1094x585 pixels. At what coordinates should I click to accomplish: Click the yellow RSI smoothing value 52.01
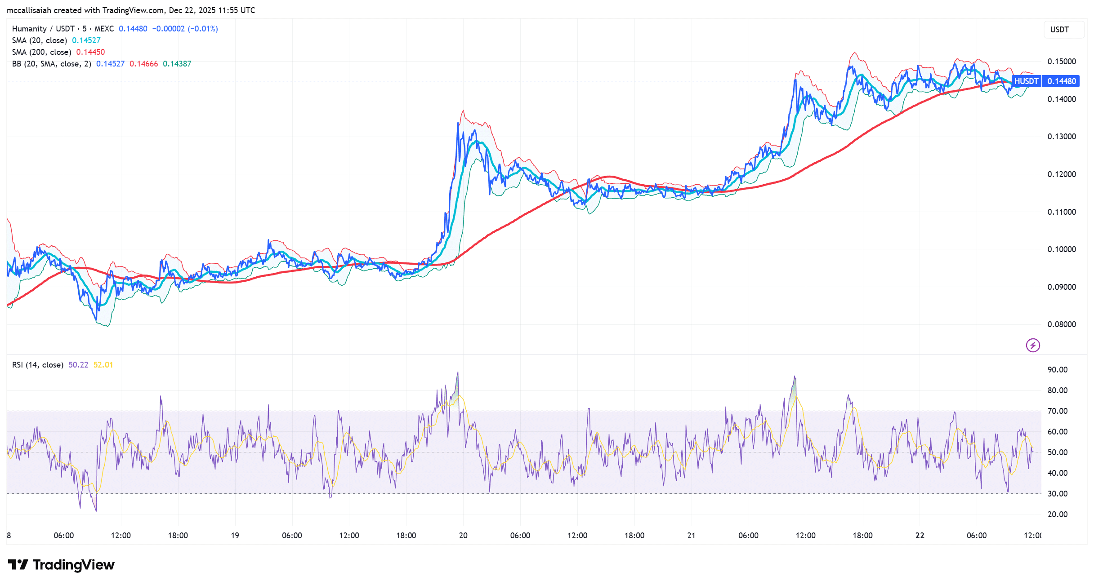(x=103, y=364)
